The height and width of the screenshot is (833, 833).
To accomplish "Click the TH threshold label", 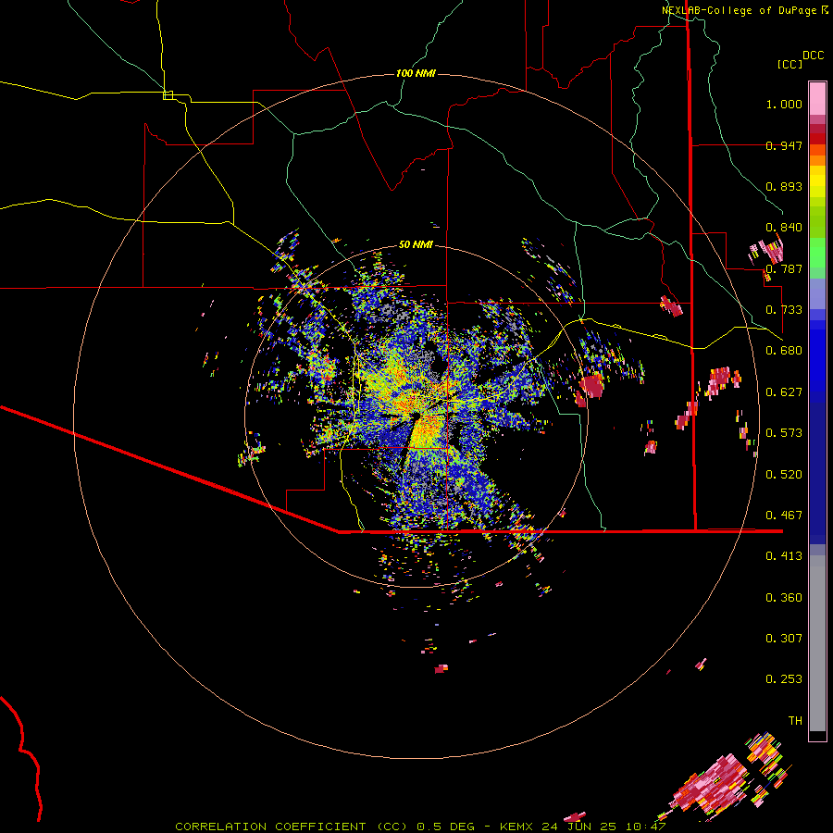I will 795,721.
